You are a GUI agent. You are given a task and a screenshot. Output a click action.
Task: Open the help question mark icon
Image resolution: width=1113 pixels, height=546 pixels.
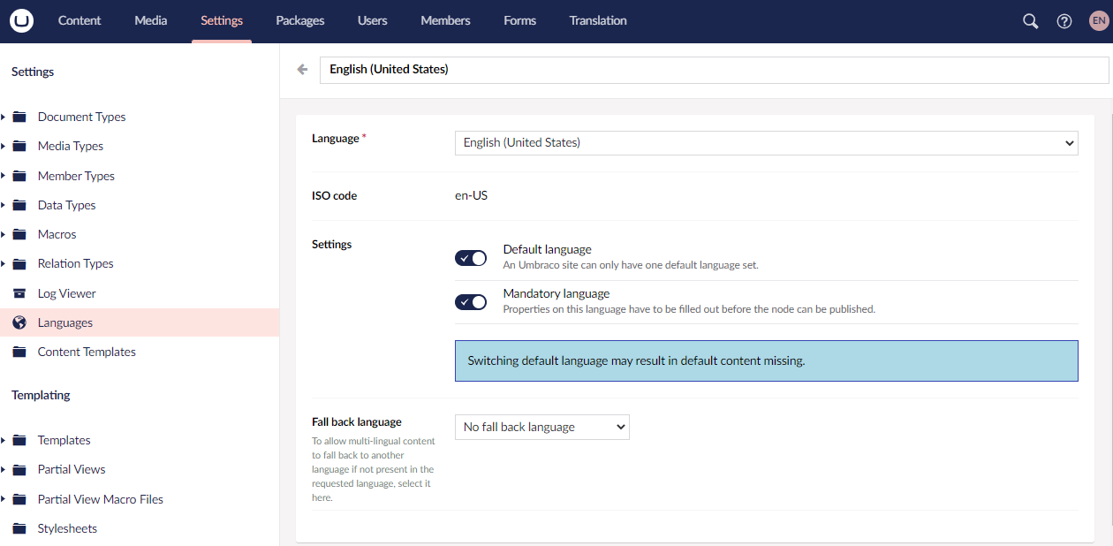tap(1064, 21)
